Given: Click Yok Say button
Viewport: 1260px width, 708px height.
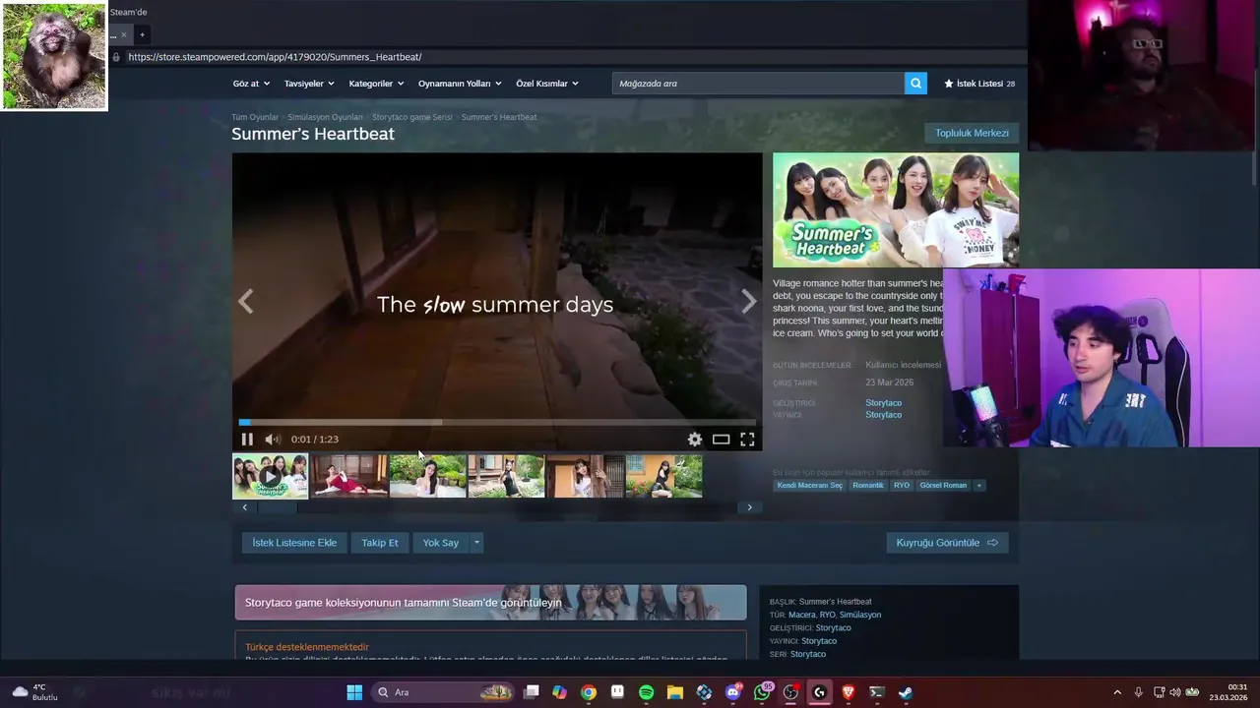Looking at the screenshot, I should click(441, 543).
